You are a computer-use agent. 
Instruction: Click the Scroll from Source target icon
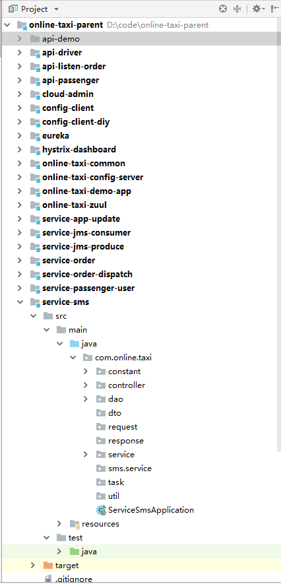(x=223, y=9)
